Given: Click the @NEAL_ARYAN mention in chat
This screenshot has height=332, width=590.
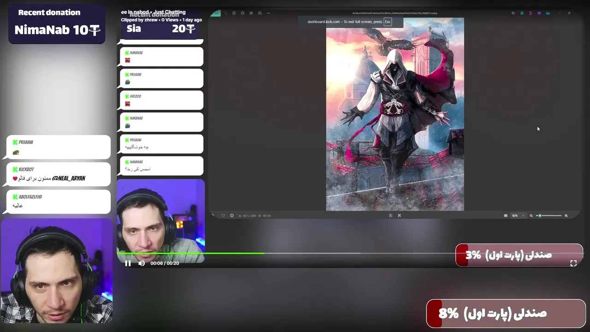Looking at the screenshot, I should pyautogui.click(x=69, y=178).
